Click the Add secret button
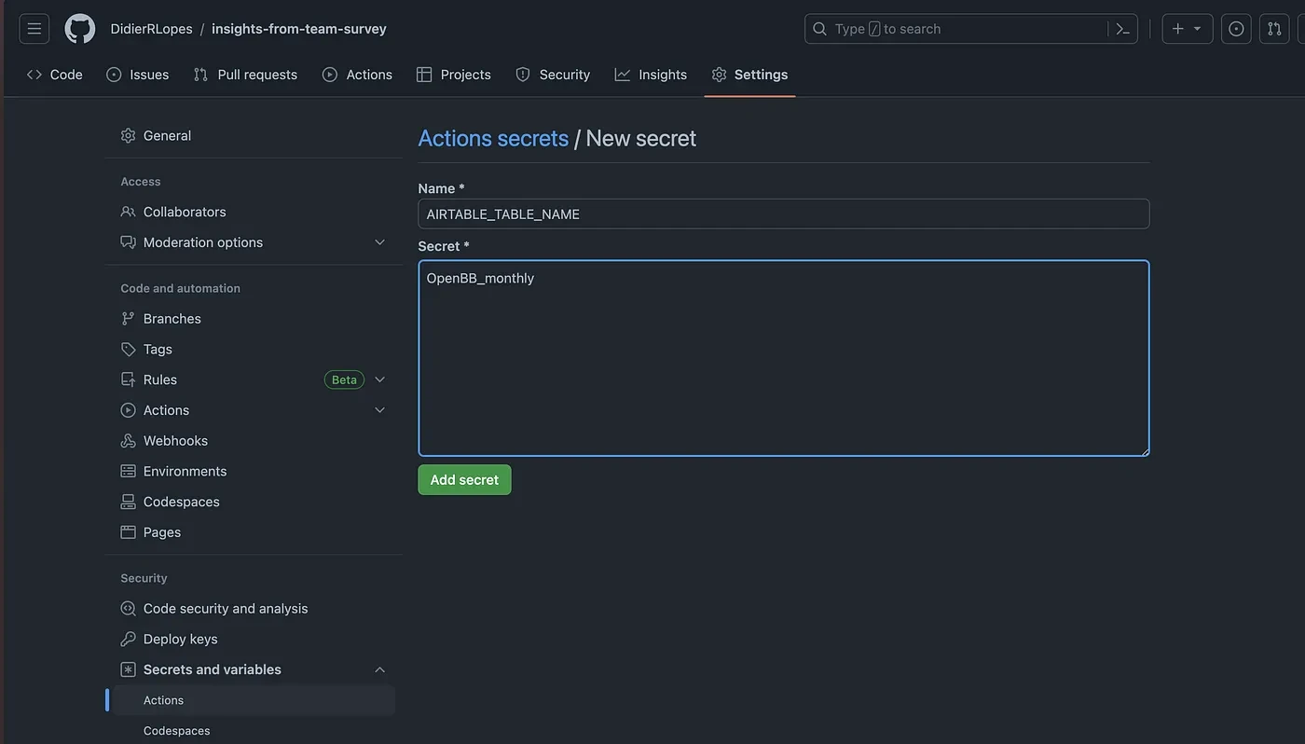Image resolution: width=1305 pixels, height=744 pixels. coord(464,480)
